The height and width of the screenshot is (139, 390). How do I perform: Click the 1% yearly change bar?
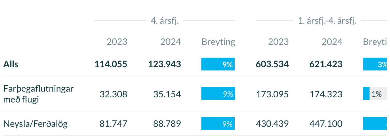[377, 94]
